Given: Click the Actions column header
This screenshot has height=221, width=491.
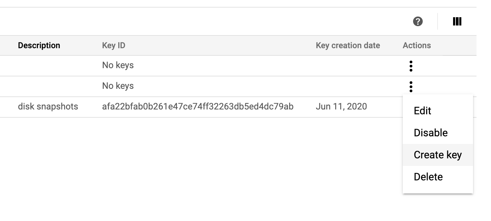Looking at the screenshot, I should (x=417, y=45).
